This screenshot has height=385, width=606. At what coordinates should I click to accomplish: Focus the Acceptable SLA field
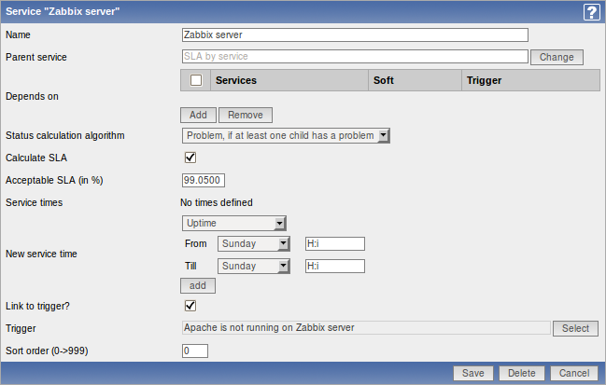pos(204,180)
